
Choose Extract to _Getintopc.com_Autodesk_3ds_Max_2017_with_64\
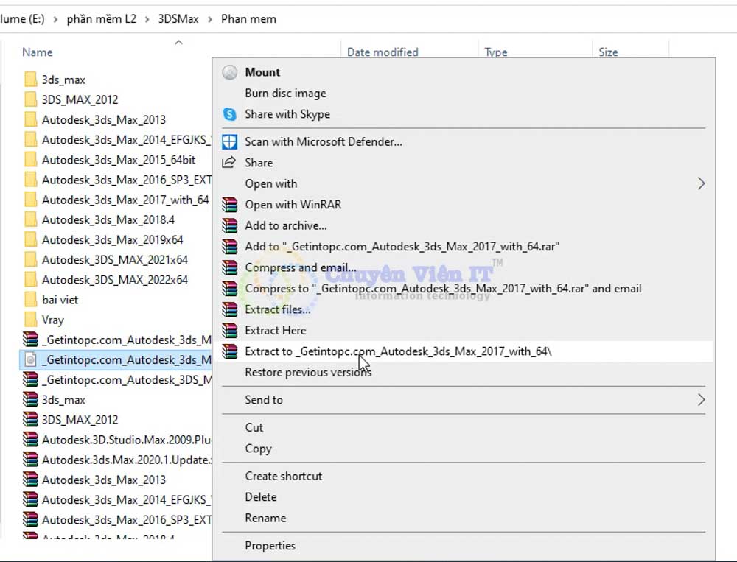coord(398,351)
